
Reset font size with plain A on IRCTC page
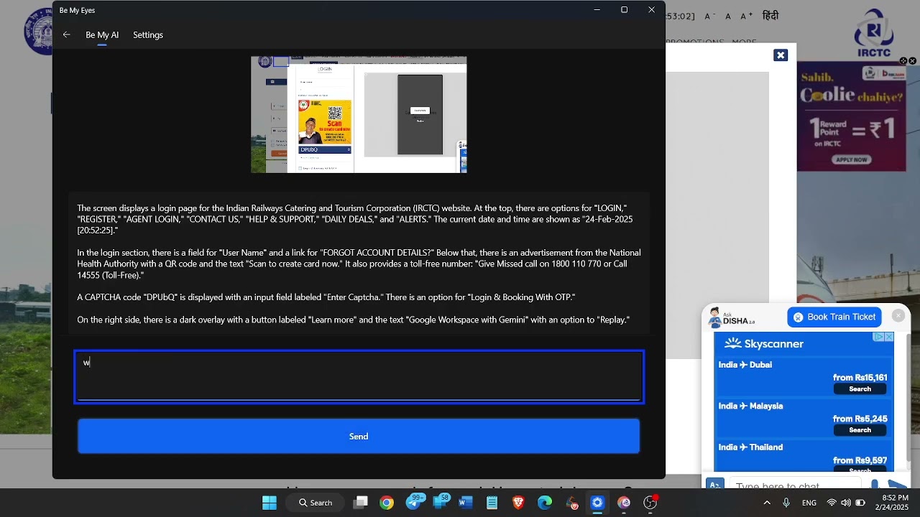click(x=728, y=16)
